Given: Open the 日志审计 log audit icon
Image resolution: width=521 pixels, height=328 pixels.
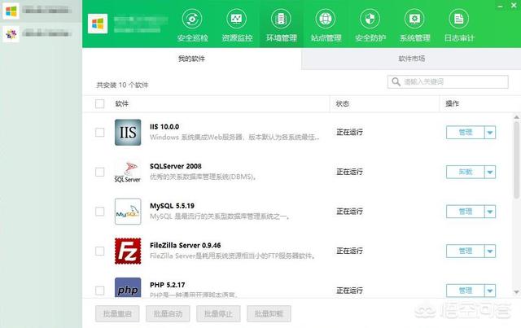Looking at the screenshot, I should point(459,19).
